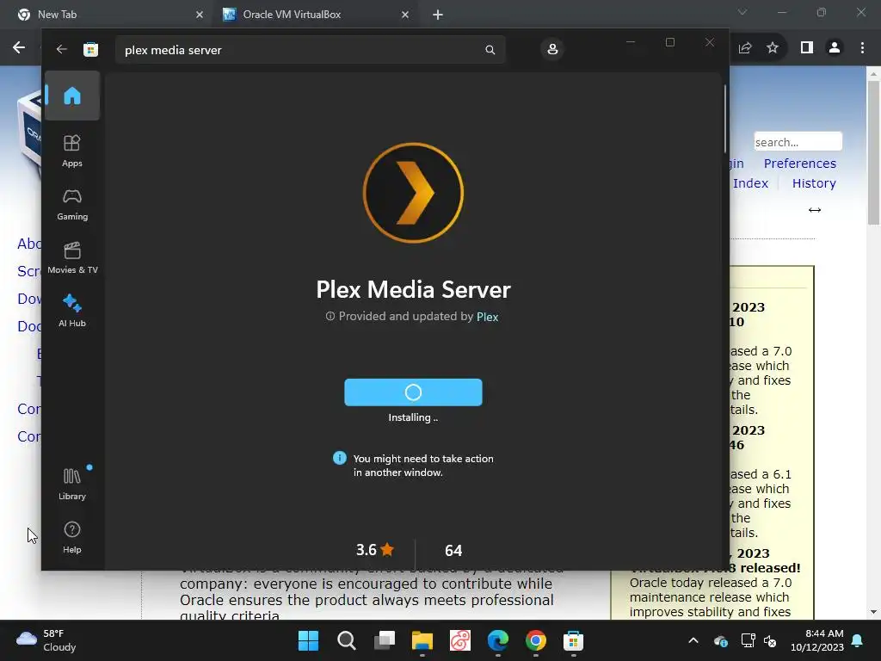Expand Chrome tab search dropdown

click(742, 12)
